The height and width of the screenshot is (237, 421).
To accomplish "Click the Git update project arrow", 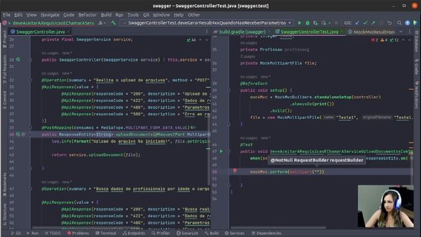I will [x=357, y=23].
